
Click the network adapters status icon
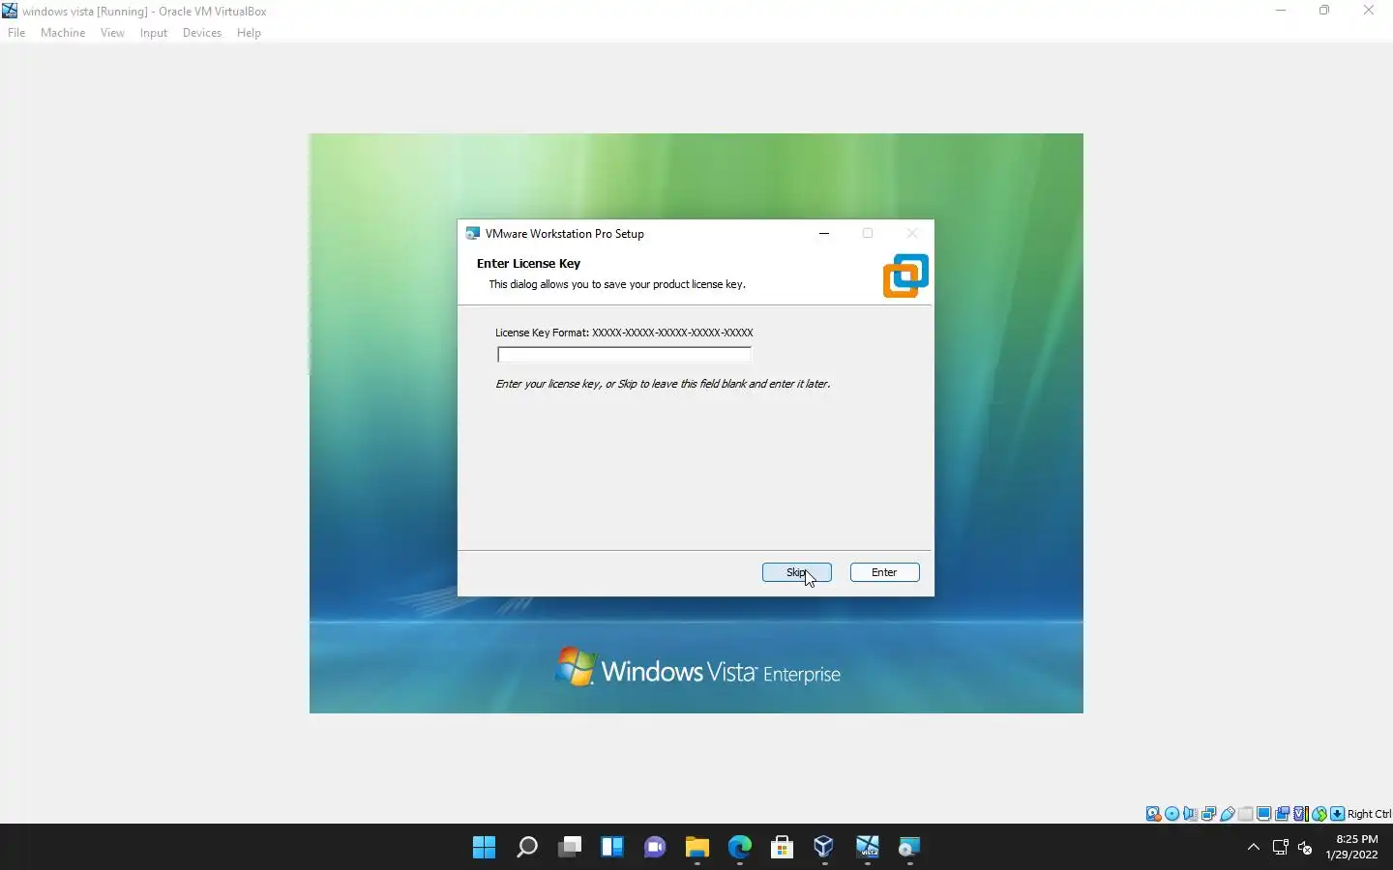pyautogui.click(x=1208, y=814)
